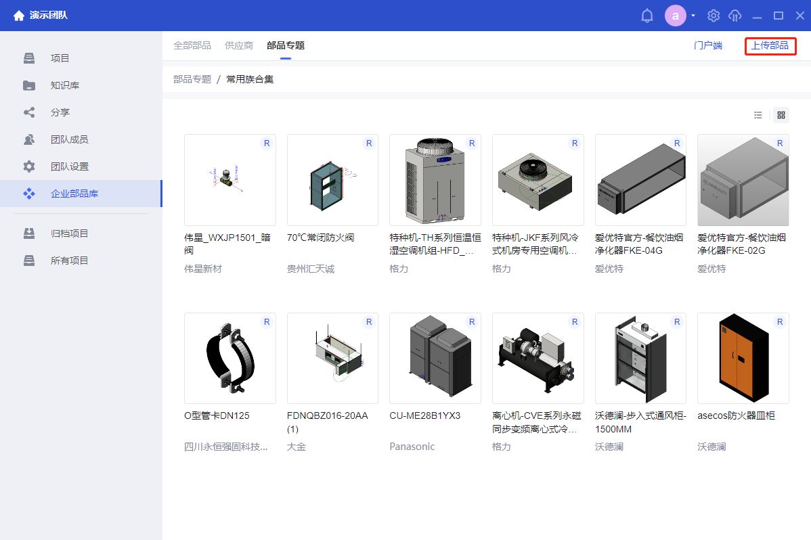Viewport: 811px width, 540px height.
Task: Click the 团队成员 people icon
Action: pos(29,139)
